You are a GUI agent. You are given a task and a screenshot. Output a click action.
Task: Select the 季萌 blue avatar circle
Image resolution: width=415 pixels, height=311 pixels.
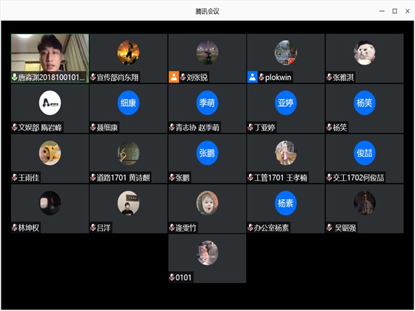[207, 103]
